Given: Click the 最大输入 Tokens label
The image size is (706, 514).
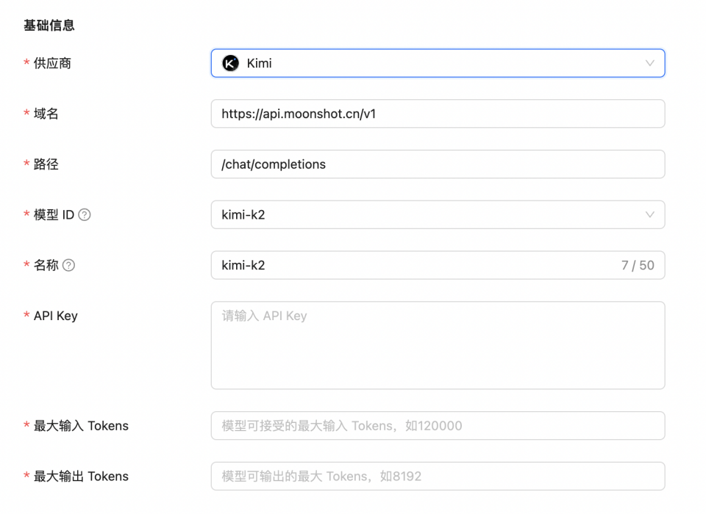Looking at the screenshot, I should point(81,426).
